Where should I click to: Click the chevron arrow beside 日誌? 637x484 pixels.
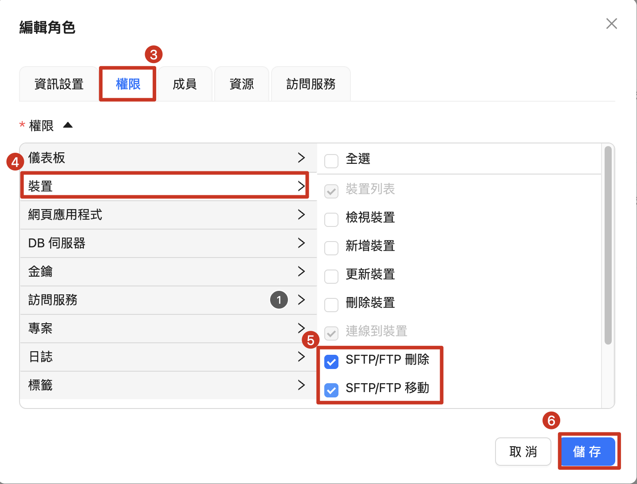pos(301,357)
